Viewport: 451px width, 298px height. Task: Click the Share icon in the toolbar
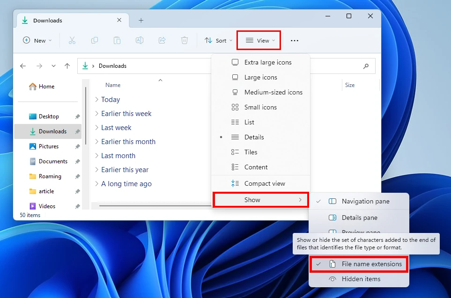(162, 40)
